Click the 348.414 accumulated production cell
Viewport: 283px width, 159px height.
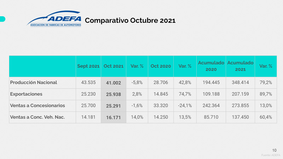click(x=240, y=82)
